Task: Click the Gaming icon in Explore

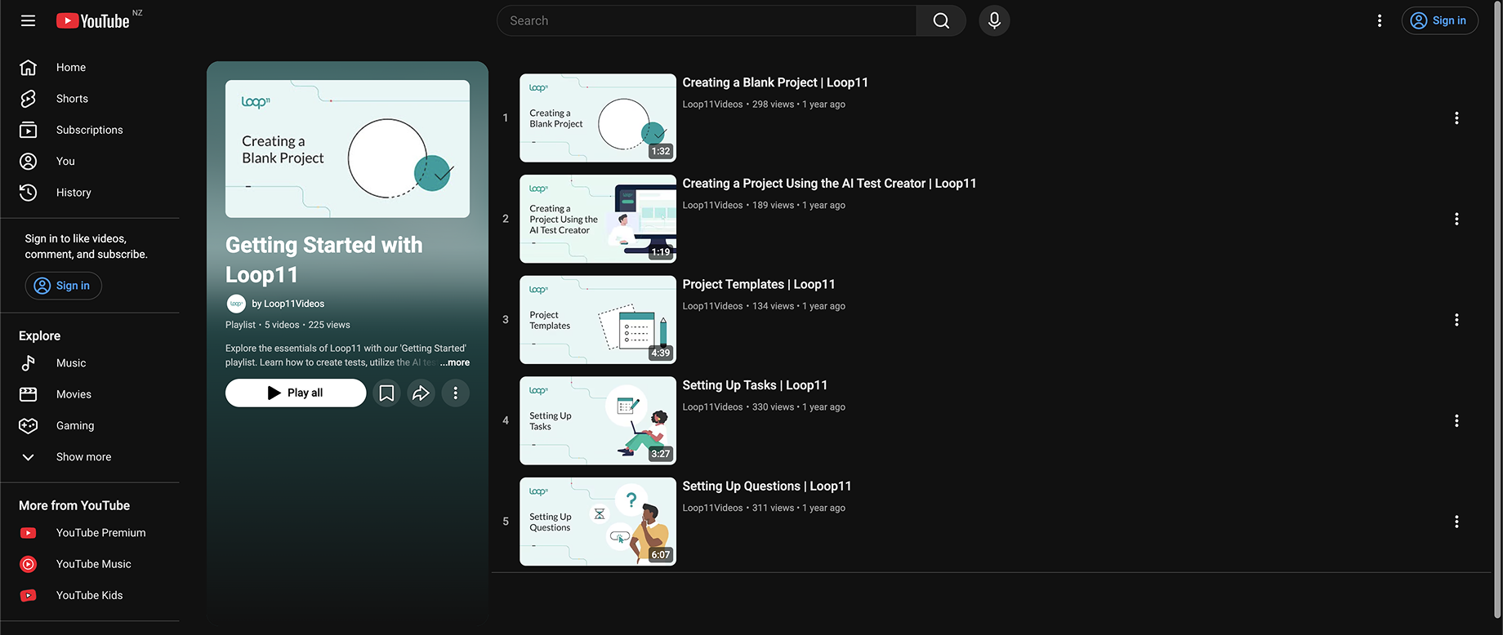Action: [29, 425]
